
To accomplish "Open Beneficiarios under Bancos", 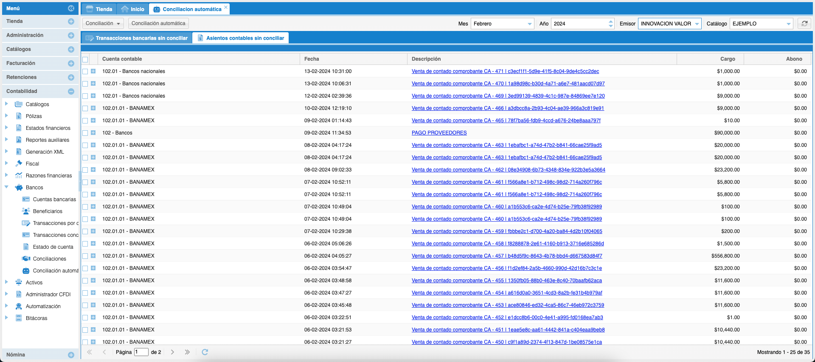I will (x=48, y=211).
